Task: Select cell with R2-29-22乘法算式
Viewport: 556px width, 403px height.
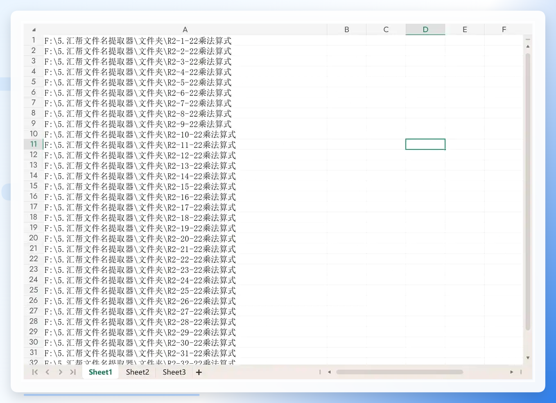Action: [185, 332]
